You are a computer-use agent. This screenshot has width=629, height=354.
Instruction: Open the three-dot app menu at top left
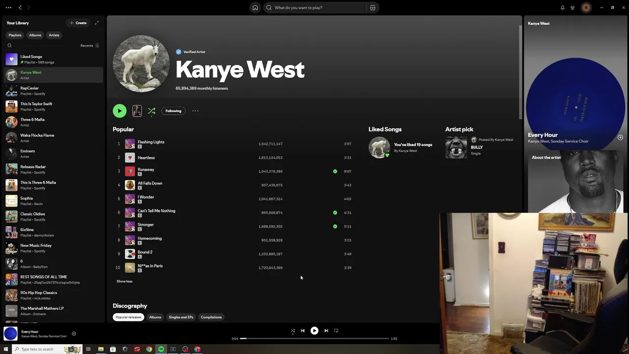(x=8, y=7)
